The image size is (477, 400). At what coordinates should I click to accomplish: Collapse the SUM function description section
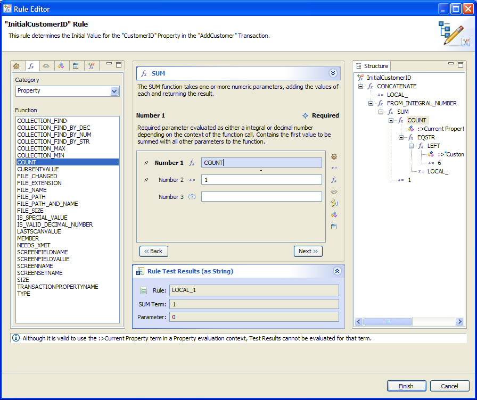click(333, 73)
